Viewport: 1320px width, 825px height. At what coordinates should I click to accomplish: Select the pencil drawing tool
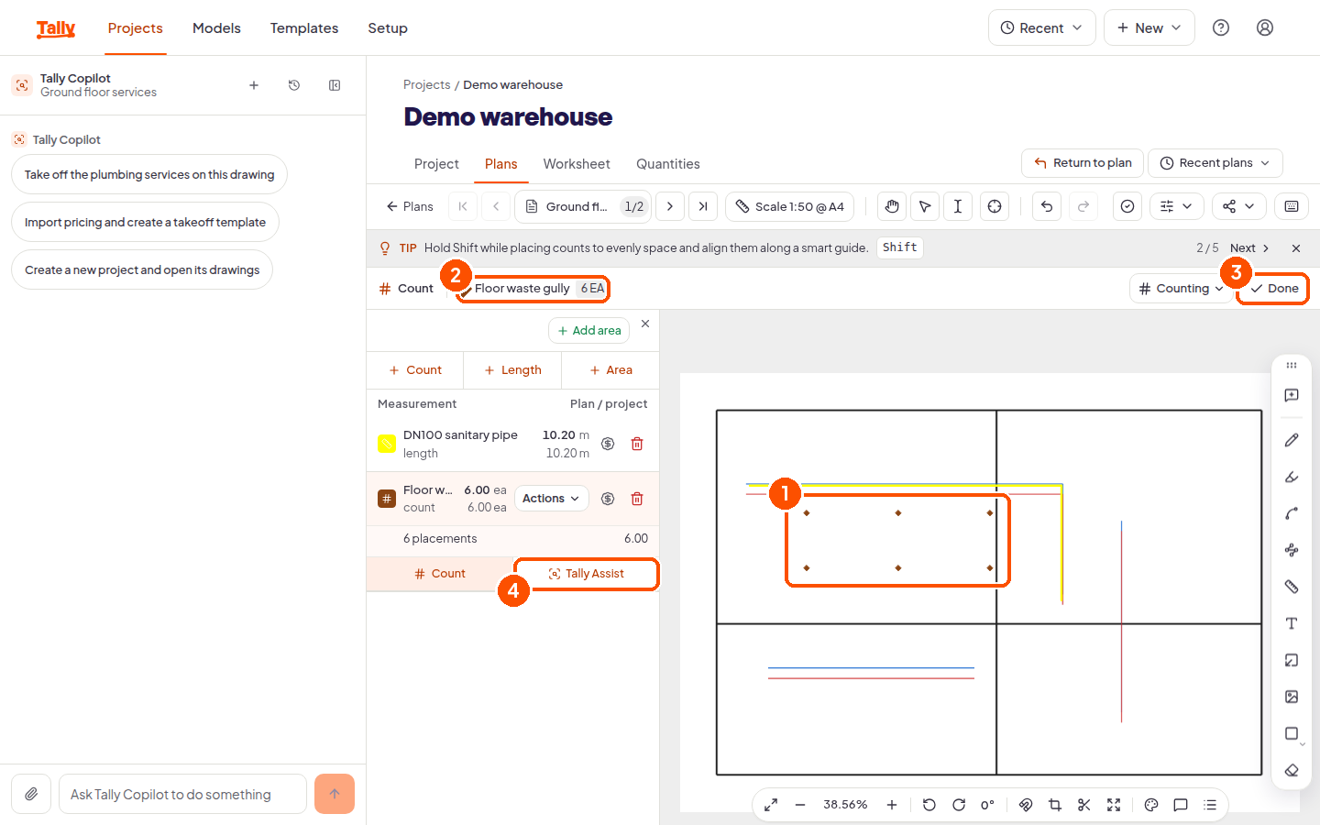pyautogui.click(x=1292, y=440)
